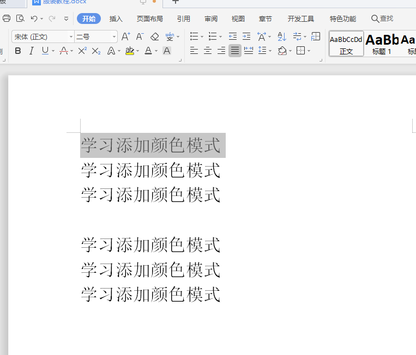Screen dimensions: 416x355
Task: Switch to 开始 tab
Action: [89, 19]
